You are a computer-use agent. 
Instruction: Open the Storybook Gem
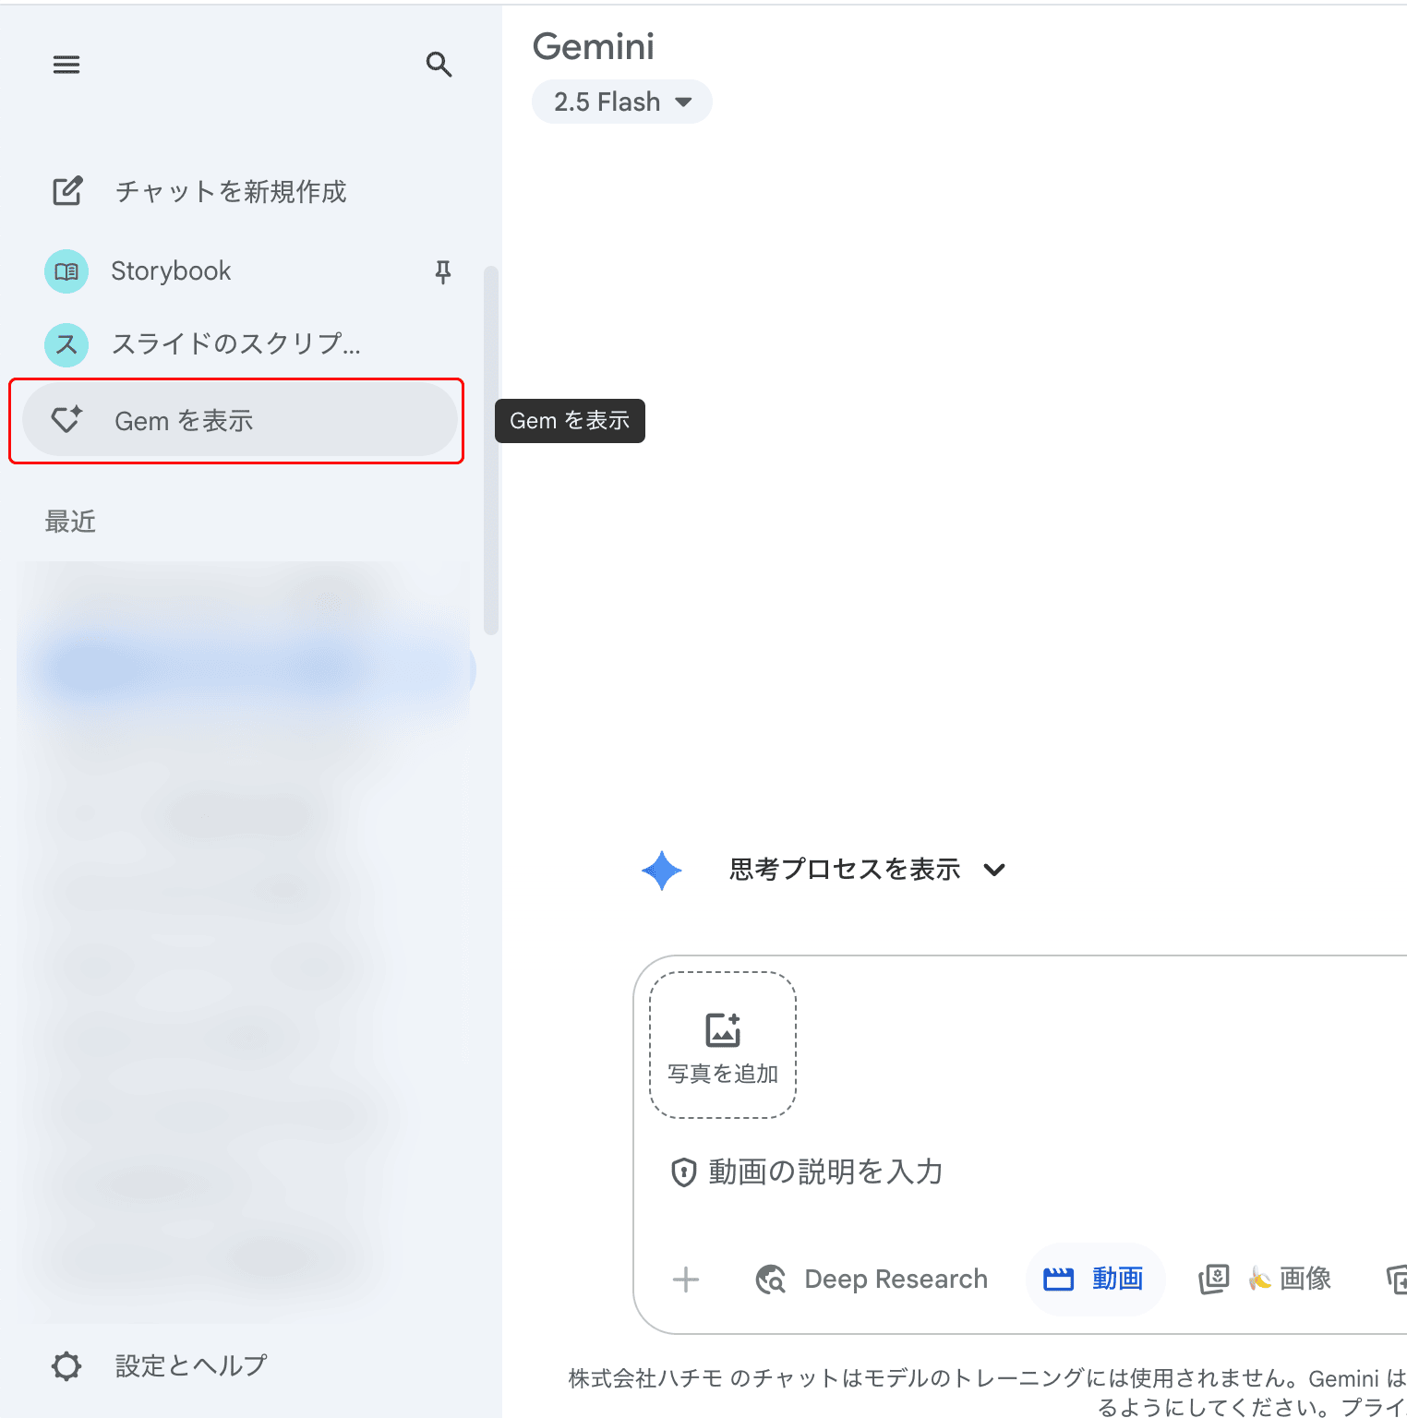171,271
